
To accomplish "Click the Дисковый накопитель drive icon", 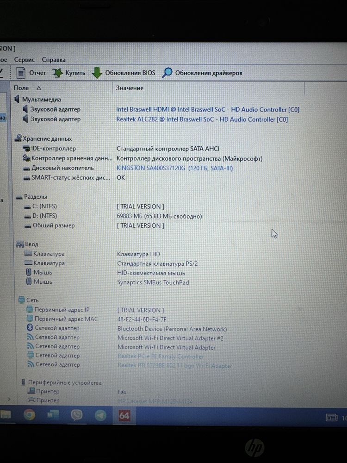I will click(27, 169).
